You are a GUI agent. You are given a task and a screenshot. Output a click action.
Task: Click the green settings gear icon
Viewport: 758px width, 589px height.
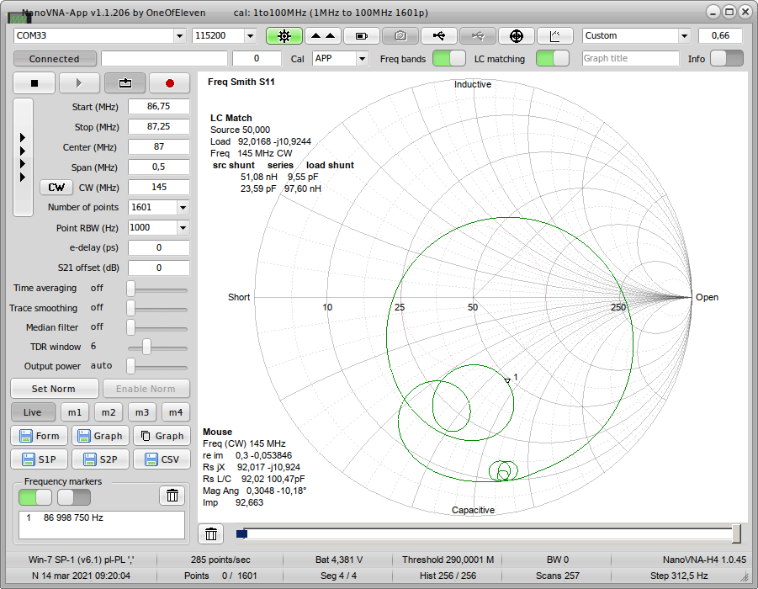284,35
